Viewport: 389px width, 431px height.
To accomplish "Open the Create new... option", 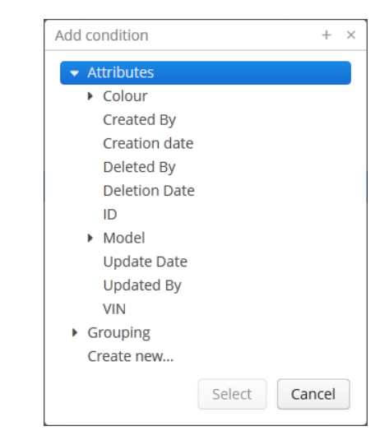I will [x=131, y=356].
